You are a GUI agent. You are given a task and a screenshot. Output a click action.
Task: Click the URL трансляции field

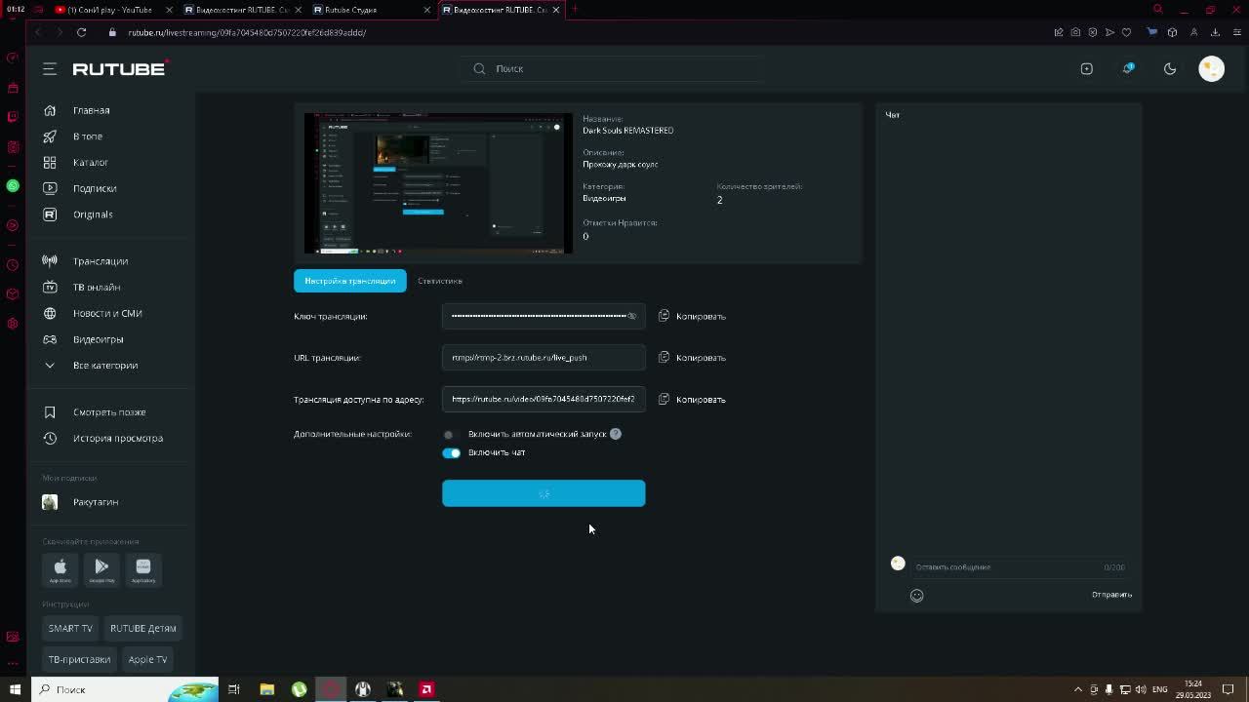544,358
